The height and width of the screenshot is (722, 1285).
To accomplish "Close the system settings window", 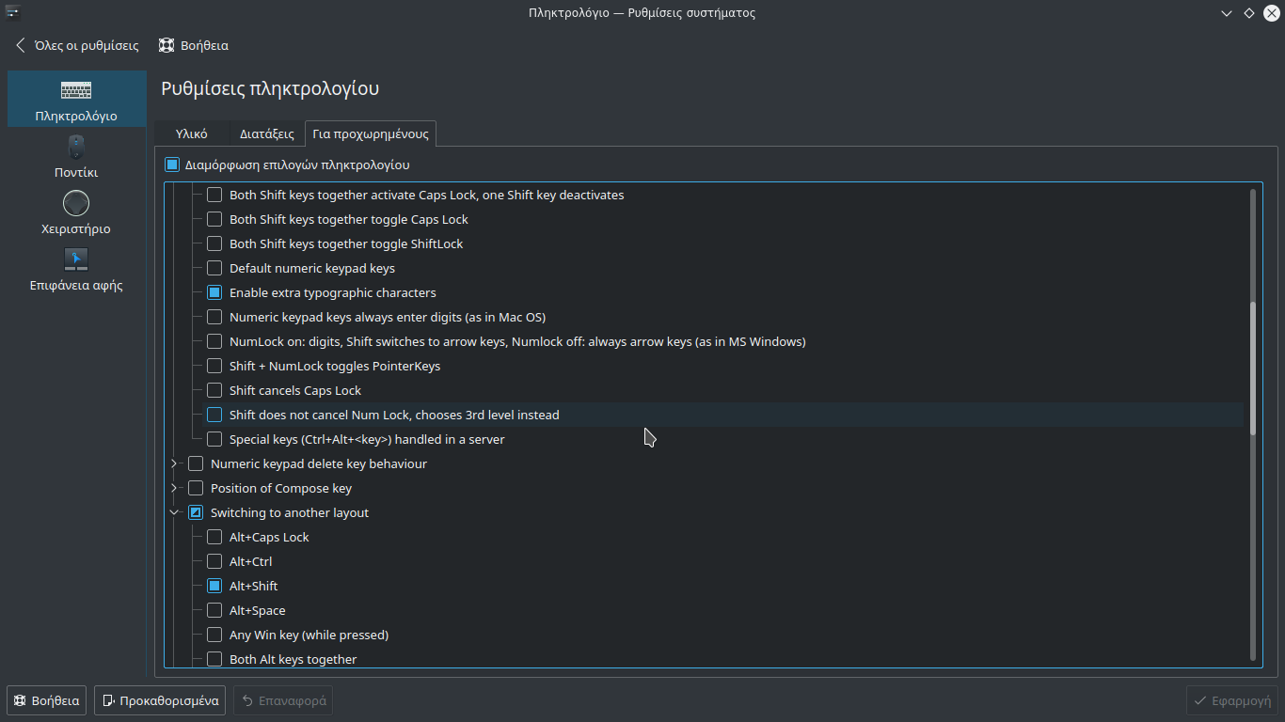I will (x=1272, y=13).
